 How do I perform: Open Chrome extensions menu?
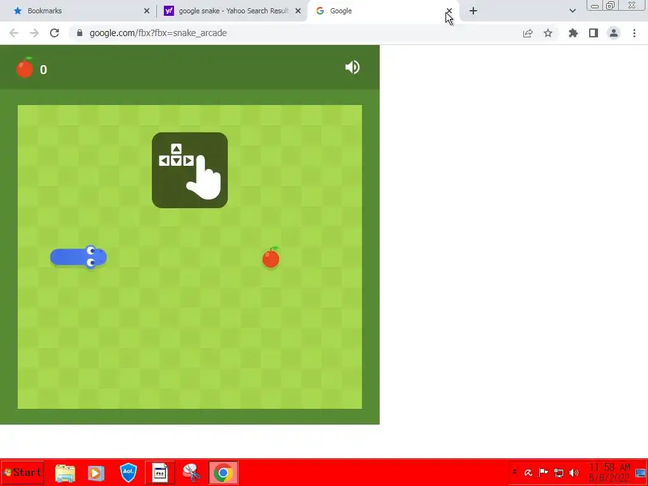coord(573,33)
